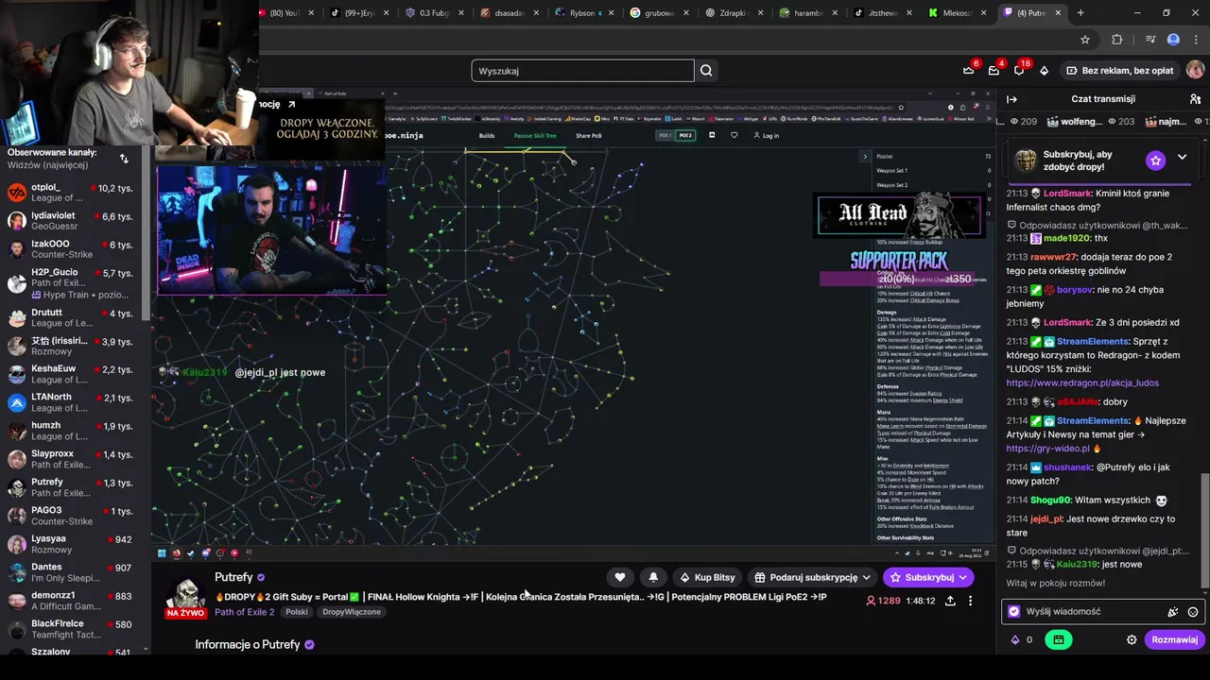Screen dimensions: 1210x680
Task: Click the share icon below the stream
Action: tap(950, 601)
